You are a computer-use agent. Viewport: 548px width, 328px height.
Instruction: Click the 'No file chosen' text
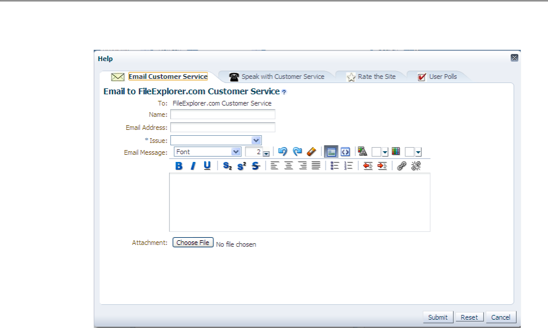(236, 244)
